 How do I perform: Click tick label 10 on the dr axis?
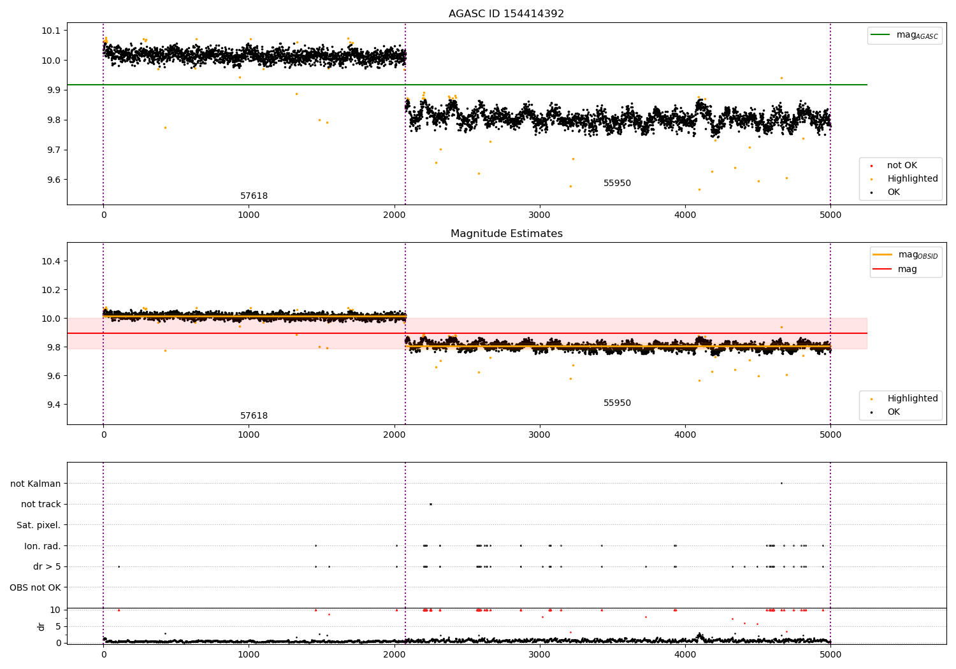point(55,610)
